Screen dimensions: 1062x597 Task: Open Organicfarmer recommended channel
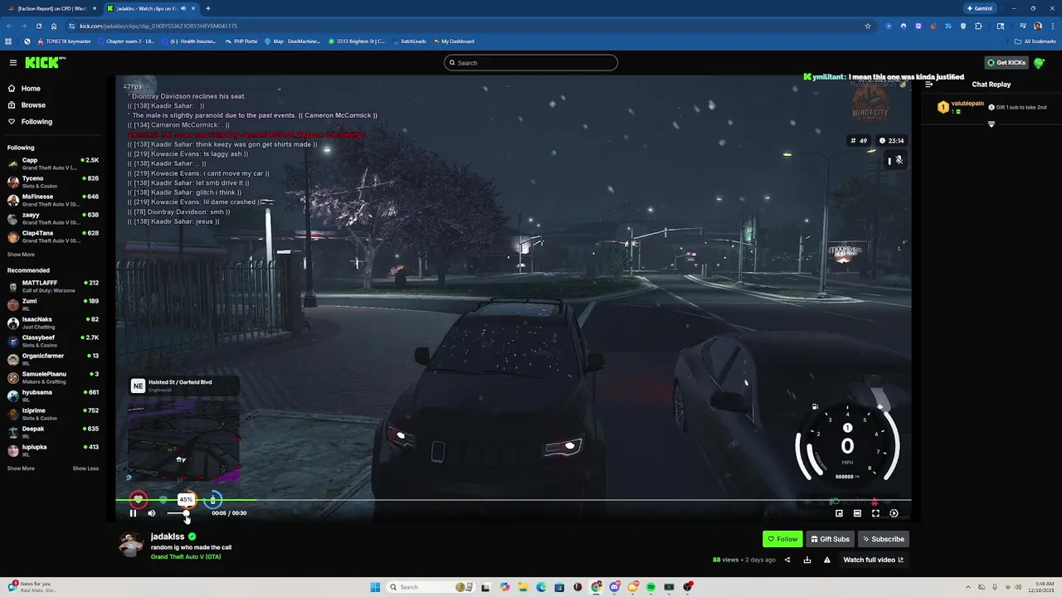(53, 359)
